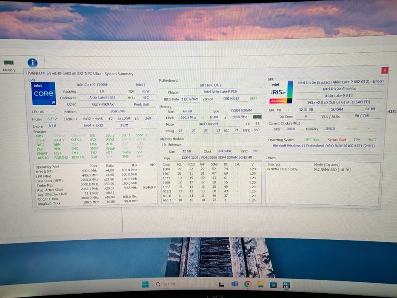
Task: Click the BGA1744 platform value
Action: (x=117, y=111)
